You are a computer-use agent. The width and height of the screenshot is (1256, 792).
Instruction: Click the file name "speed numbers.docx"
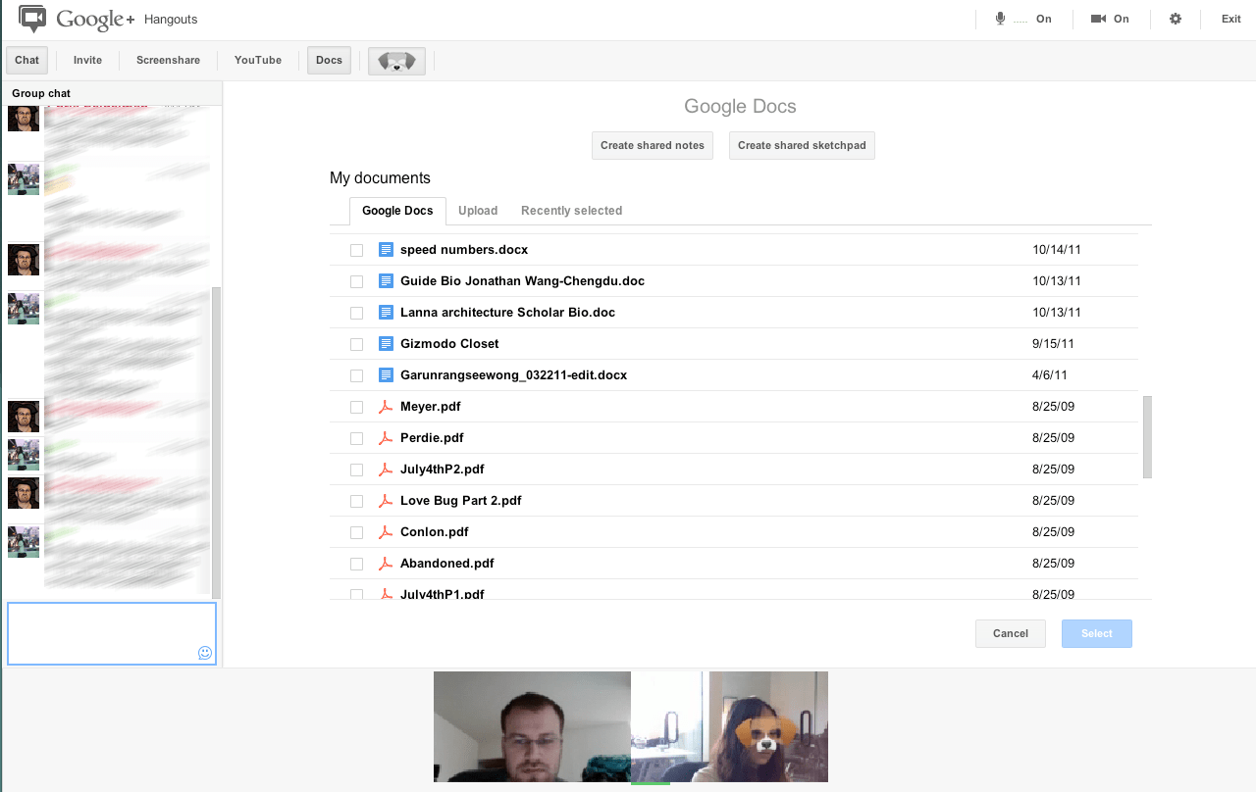tap(464, 250)
